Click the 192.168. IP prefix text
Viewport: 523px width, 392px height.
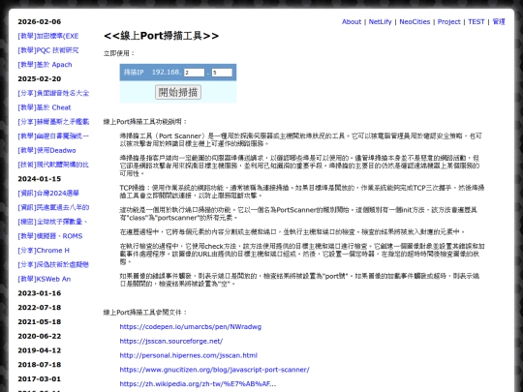(x=167, y=72)
